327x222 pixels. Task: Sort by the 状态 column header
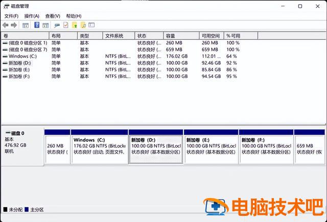149,36
